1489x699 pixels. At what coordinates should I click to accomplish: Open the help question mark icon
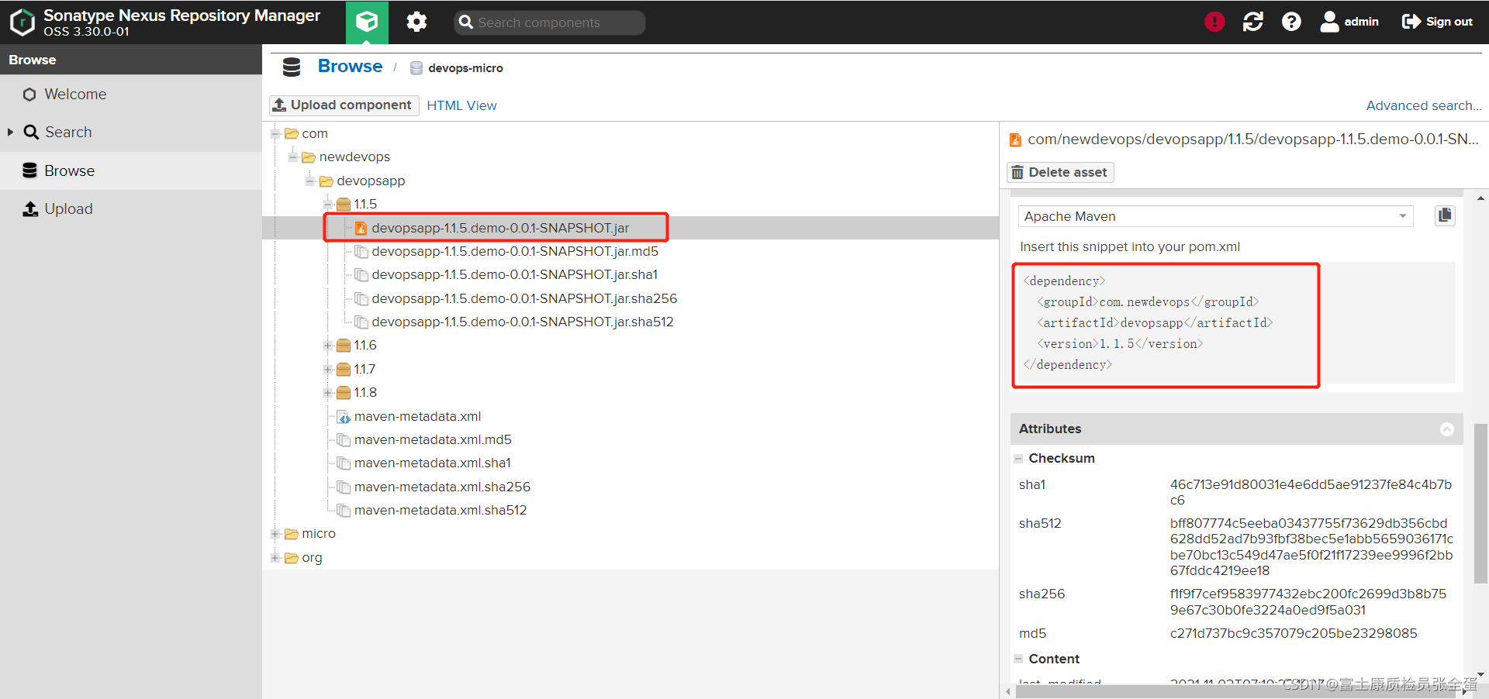1291,22
